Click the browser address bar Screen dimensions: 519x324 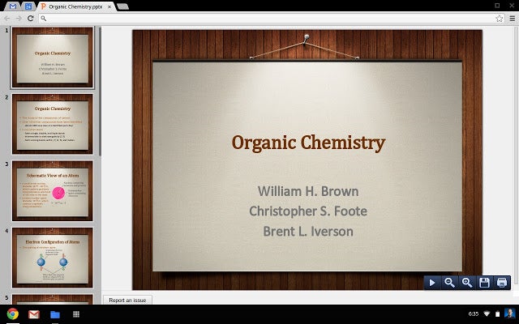259,18
